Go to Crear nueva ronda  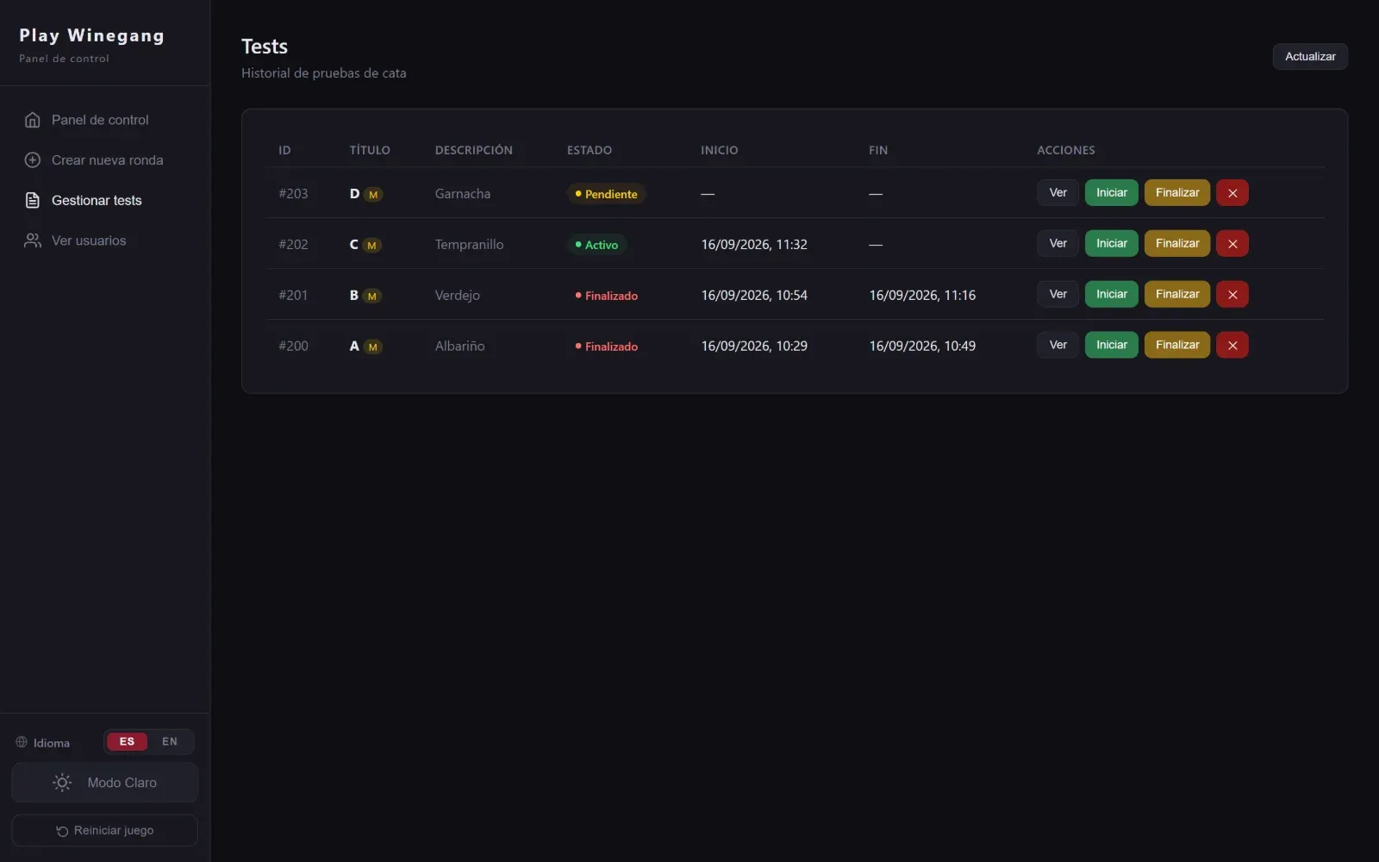pyautogui.click(x=105, y=160)
